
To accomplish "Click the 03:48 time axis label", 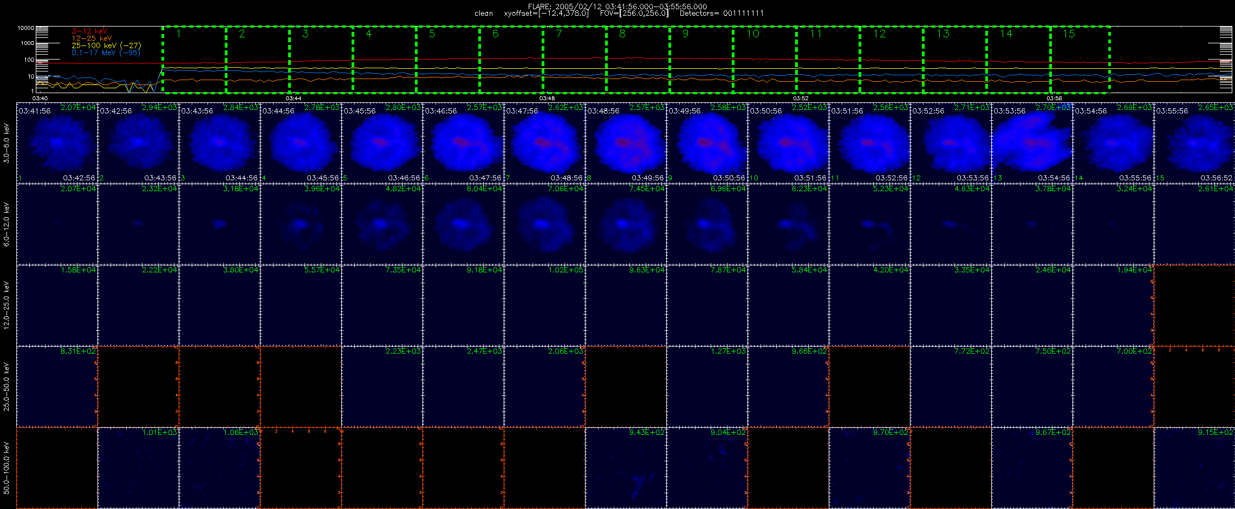I will [547, 99].
